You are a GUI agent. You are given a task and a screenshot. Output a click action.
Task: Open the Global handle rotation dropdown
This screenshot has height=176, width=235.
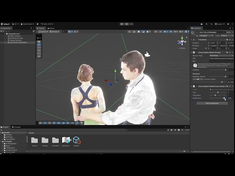54,32
